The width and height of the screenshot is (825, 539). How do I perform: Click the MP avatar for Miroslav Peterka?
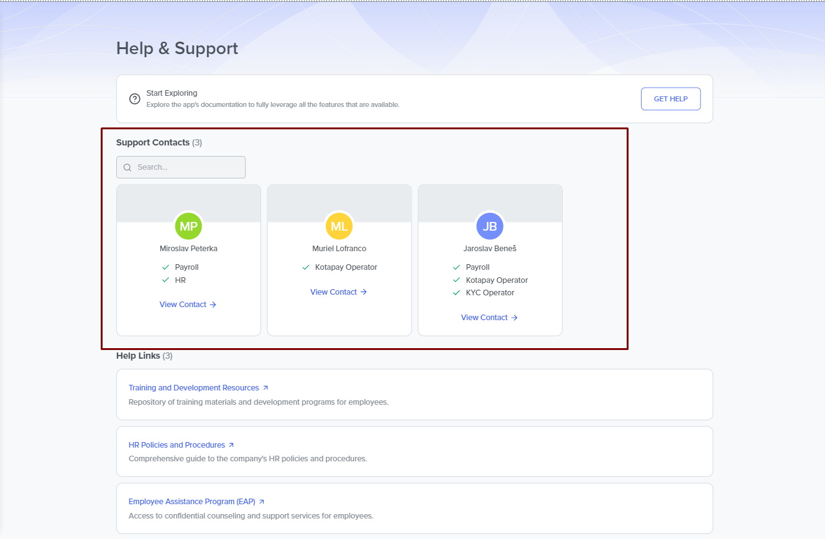pyautogui.click(x=188, y=226)
